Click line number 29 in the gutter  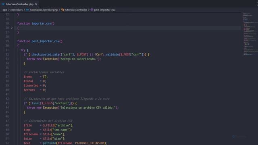point(7,41)
